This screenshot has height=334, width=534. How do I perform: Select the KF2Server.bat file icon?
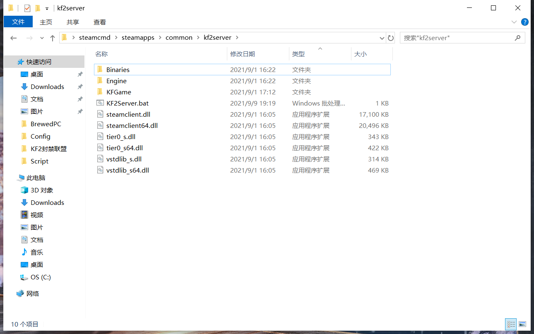tap(100, 103)
